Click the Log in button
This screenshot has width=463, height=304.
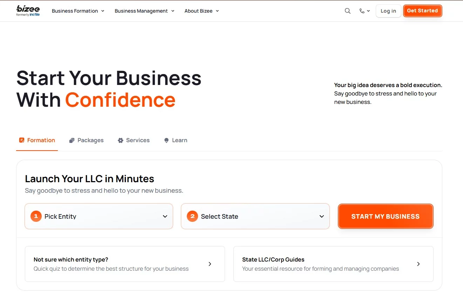tap(388, 11)
